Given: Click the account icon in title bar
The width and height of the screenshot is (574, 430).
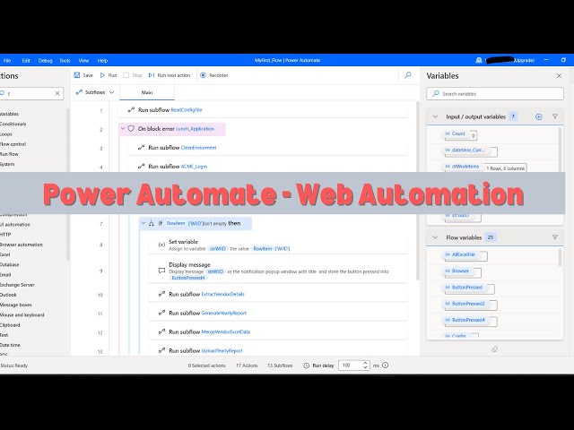Looking at the screenshot, I should pos(478,60).
